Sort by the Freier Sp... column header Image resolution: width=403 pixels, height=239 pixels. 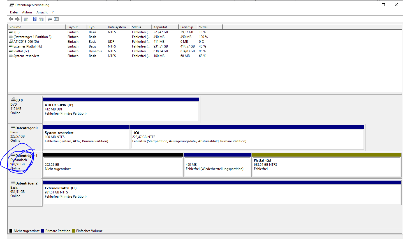coord(188,27)
